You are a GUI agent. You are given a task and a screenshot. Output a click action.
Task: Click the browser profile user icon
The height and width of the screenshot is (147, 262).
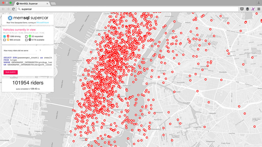tap(258, 3)
